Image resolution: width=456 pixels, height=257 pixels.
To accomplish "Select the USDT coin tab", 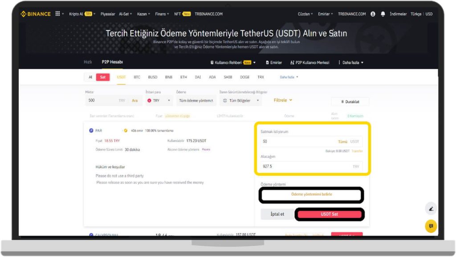I will 121,77.
